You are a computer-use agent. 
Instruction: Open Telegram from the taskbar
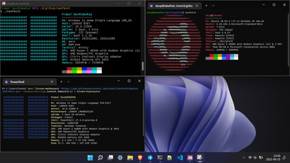pyautogui.click(x=150, y=158)
